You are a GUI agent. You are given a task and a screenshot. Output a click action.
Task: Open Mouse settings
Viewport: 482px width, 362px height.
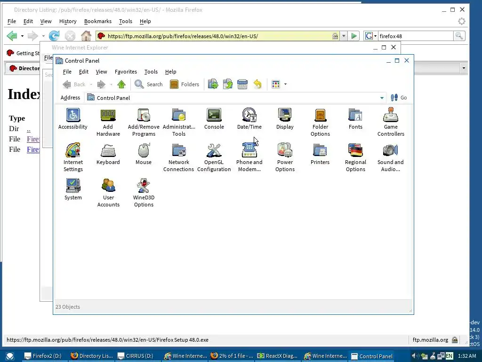click(x=144, y=154)
